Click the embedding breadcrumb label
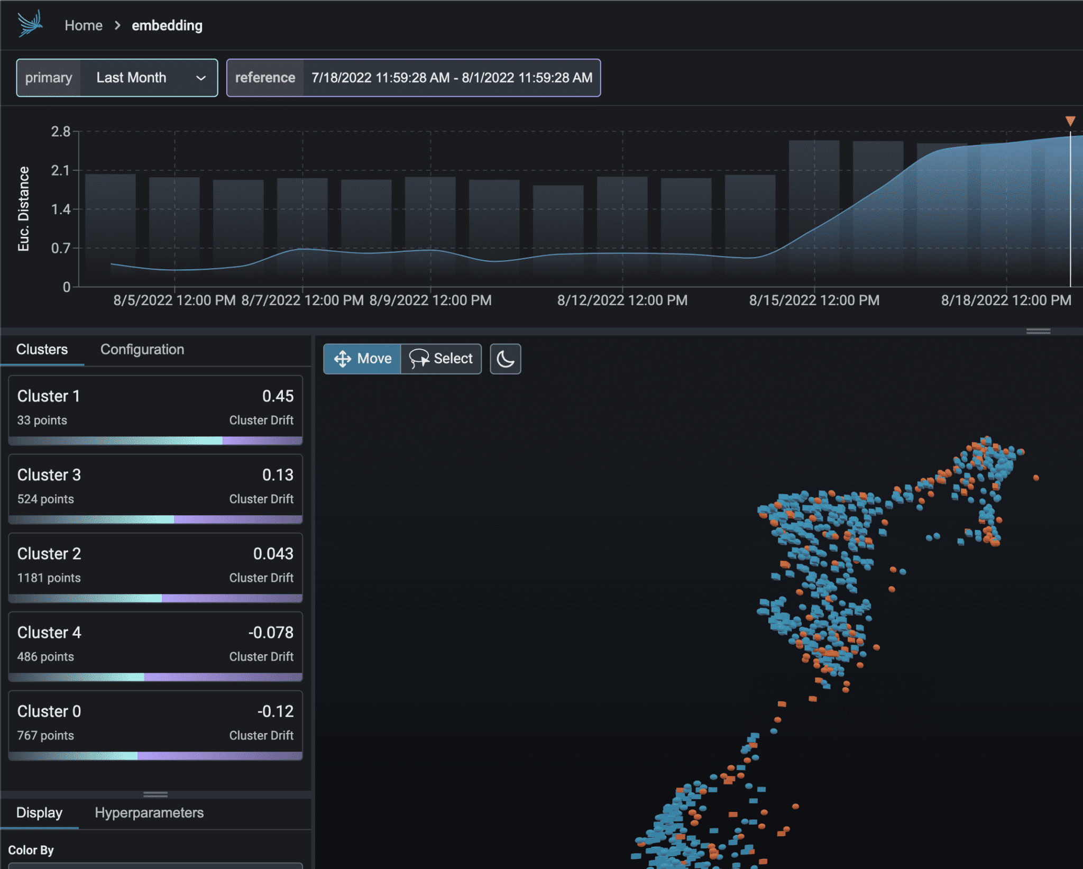This screenshot has height=869, width=1083. click(x=167, y=25)
